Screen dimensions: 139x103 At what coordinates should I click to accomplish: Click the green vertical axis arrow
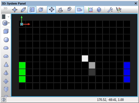pyautogui.click(x=22, y=19)
